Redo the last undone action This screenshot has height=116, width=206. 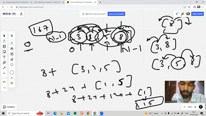click(x=4, y=88)
